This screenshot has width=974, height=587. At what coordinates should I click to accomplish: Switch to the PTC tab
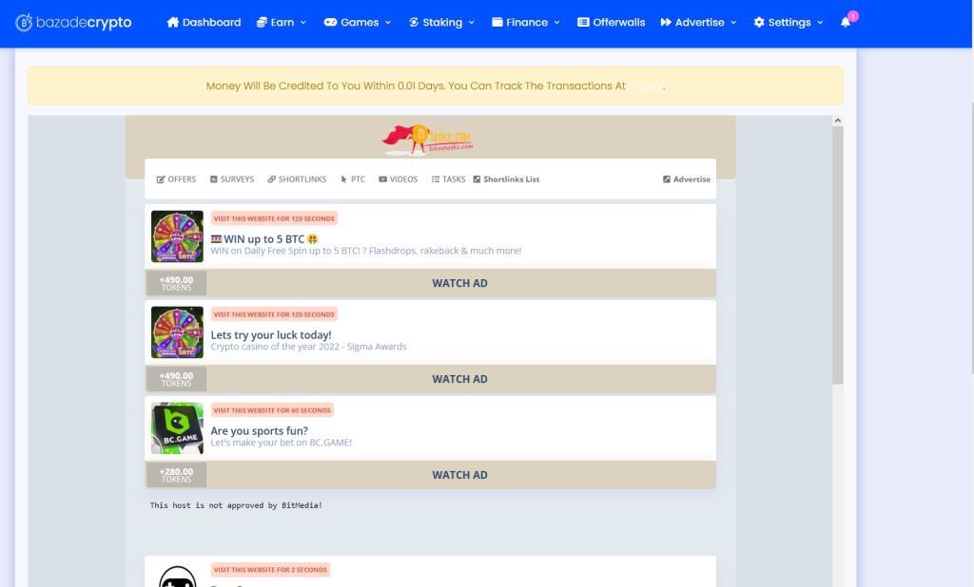353,180
